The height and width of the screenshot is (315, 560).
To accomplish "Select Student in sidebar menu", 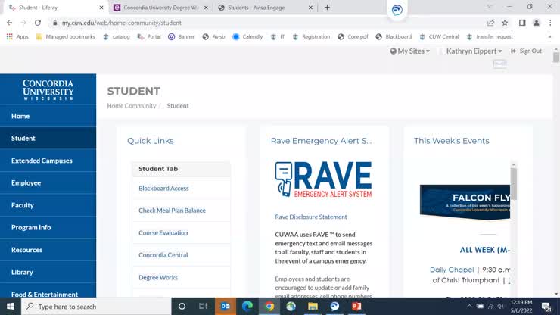I will [48, 138].
